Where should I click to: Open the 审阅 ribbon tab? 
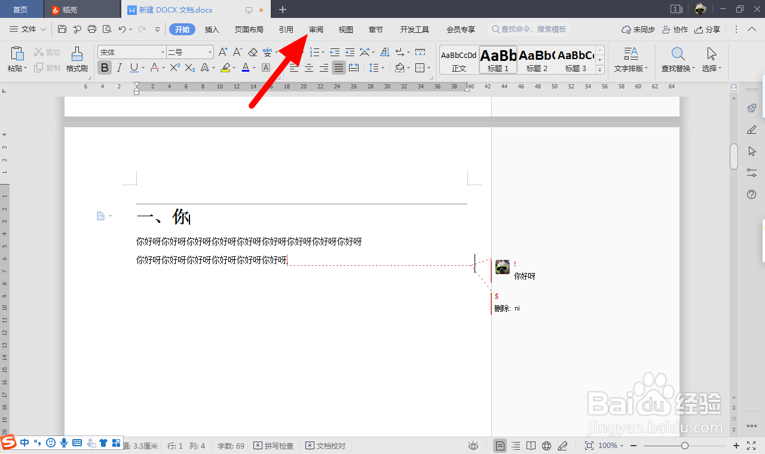click(316, 29)
